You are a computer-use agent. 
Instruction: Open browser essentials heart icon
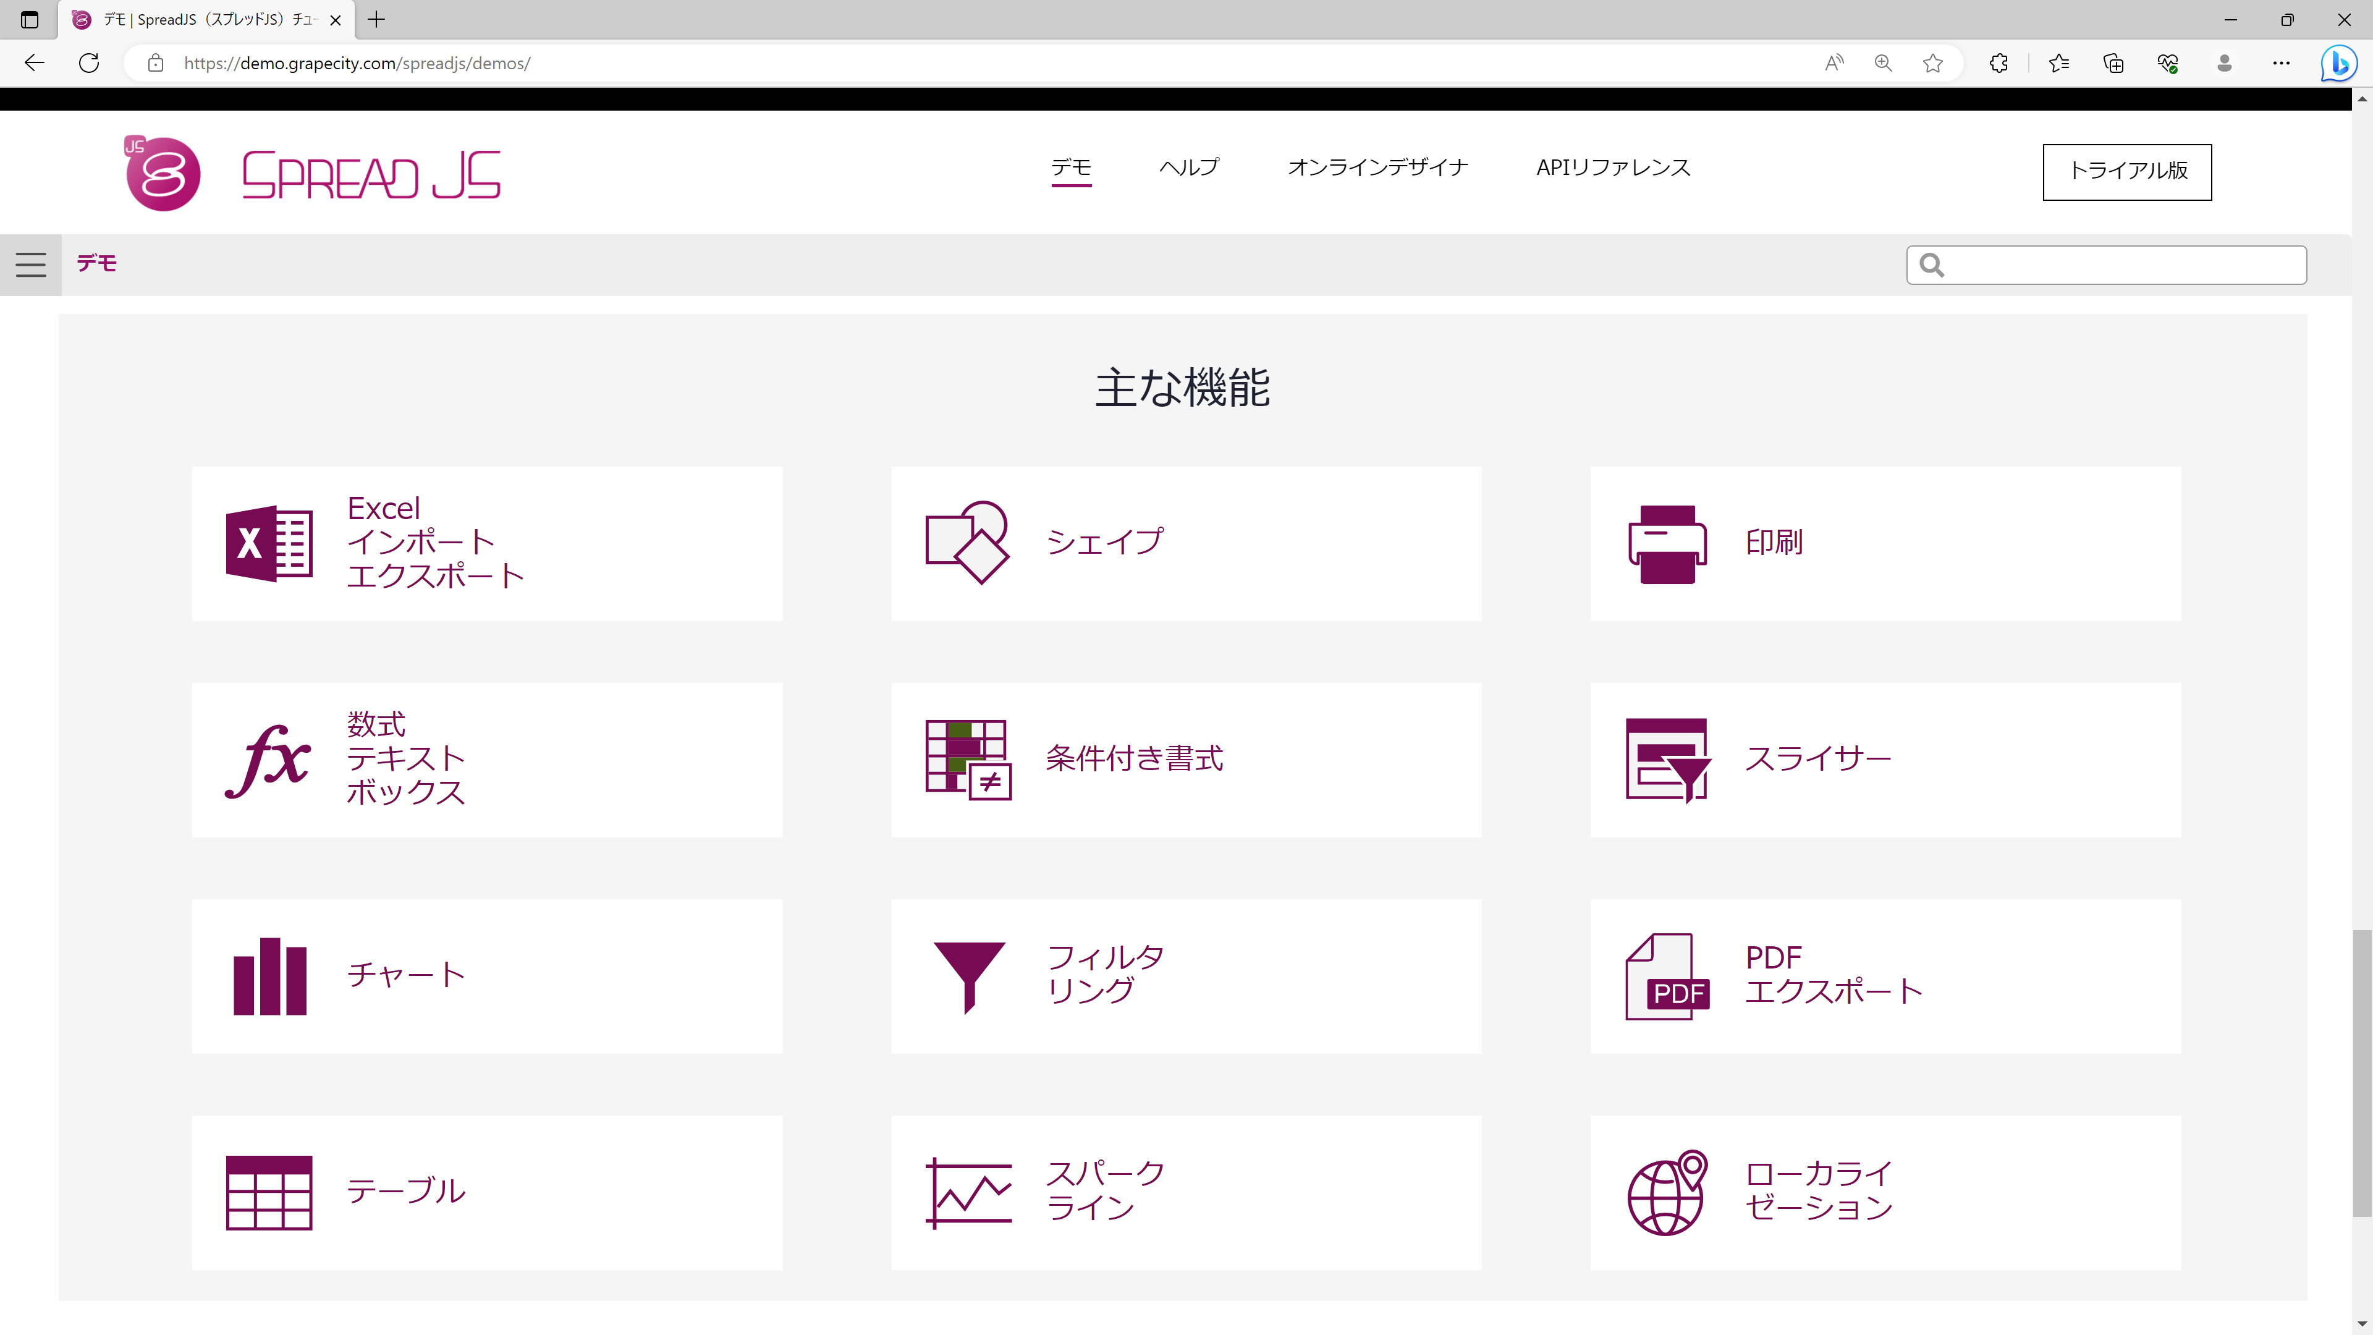(2168, 62)
